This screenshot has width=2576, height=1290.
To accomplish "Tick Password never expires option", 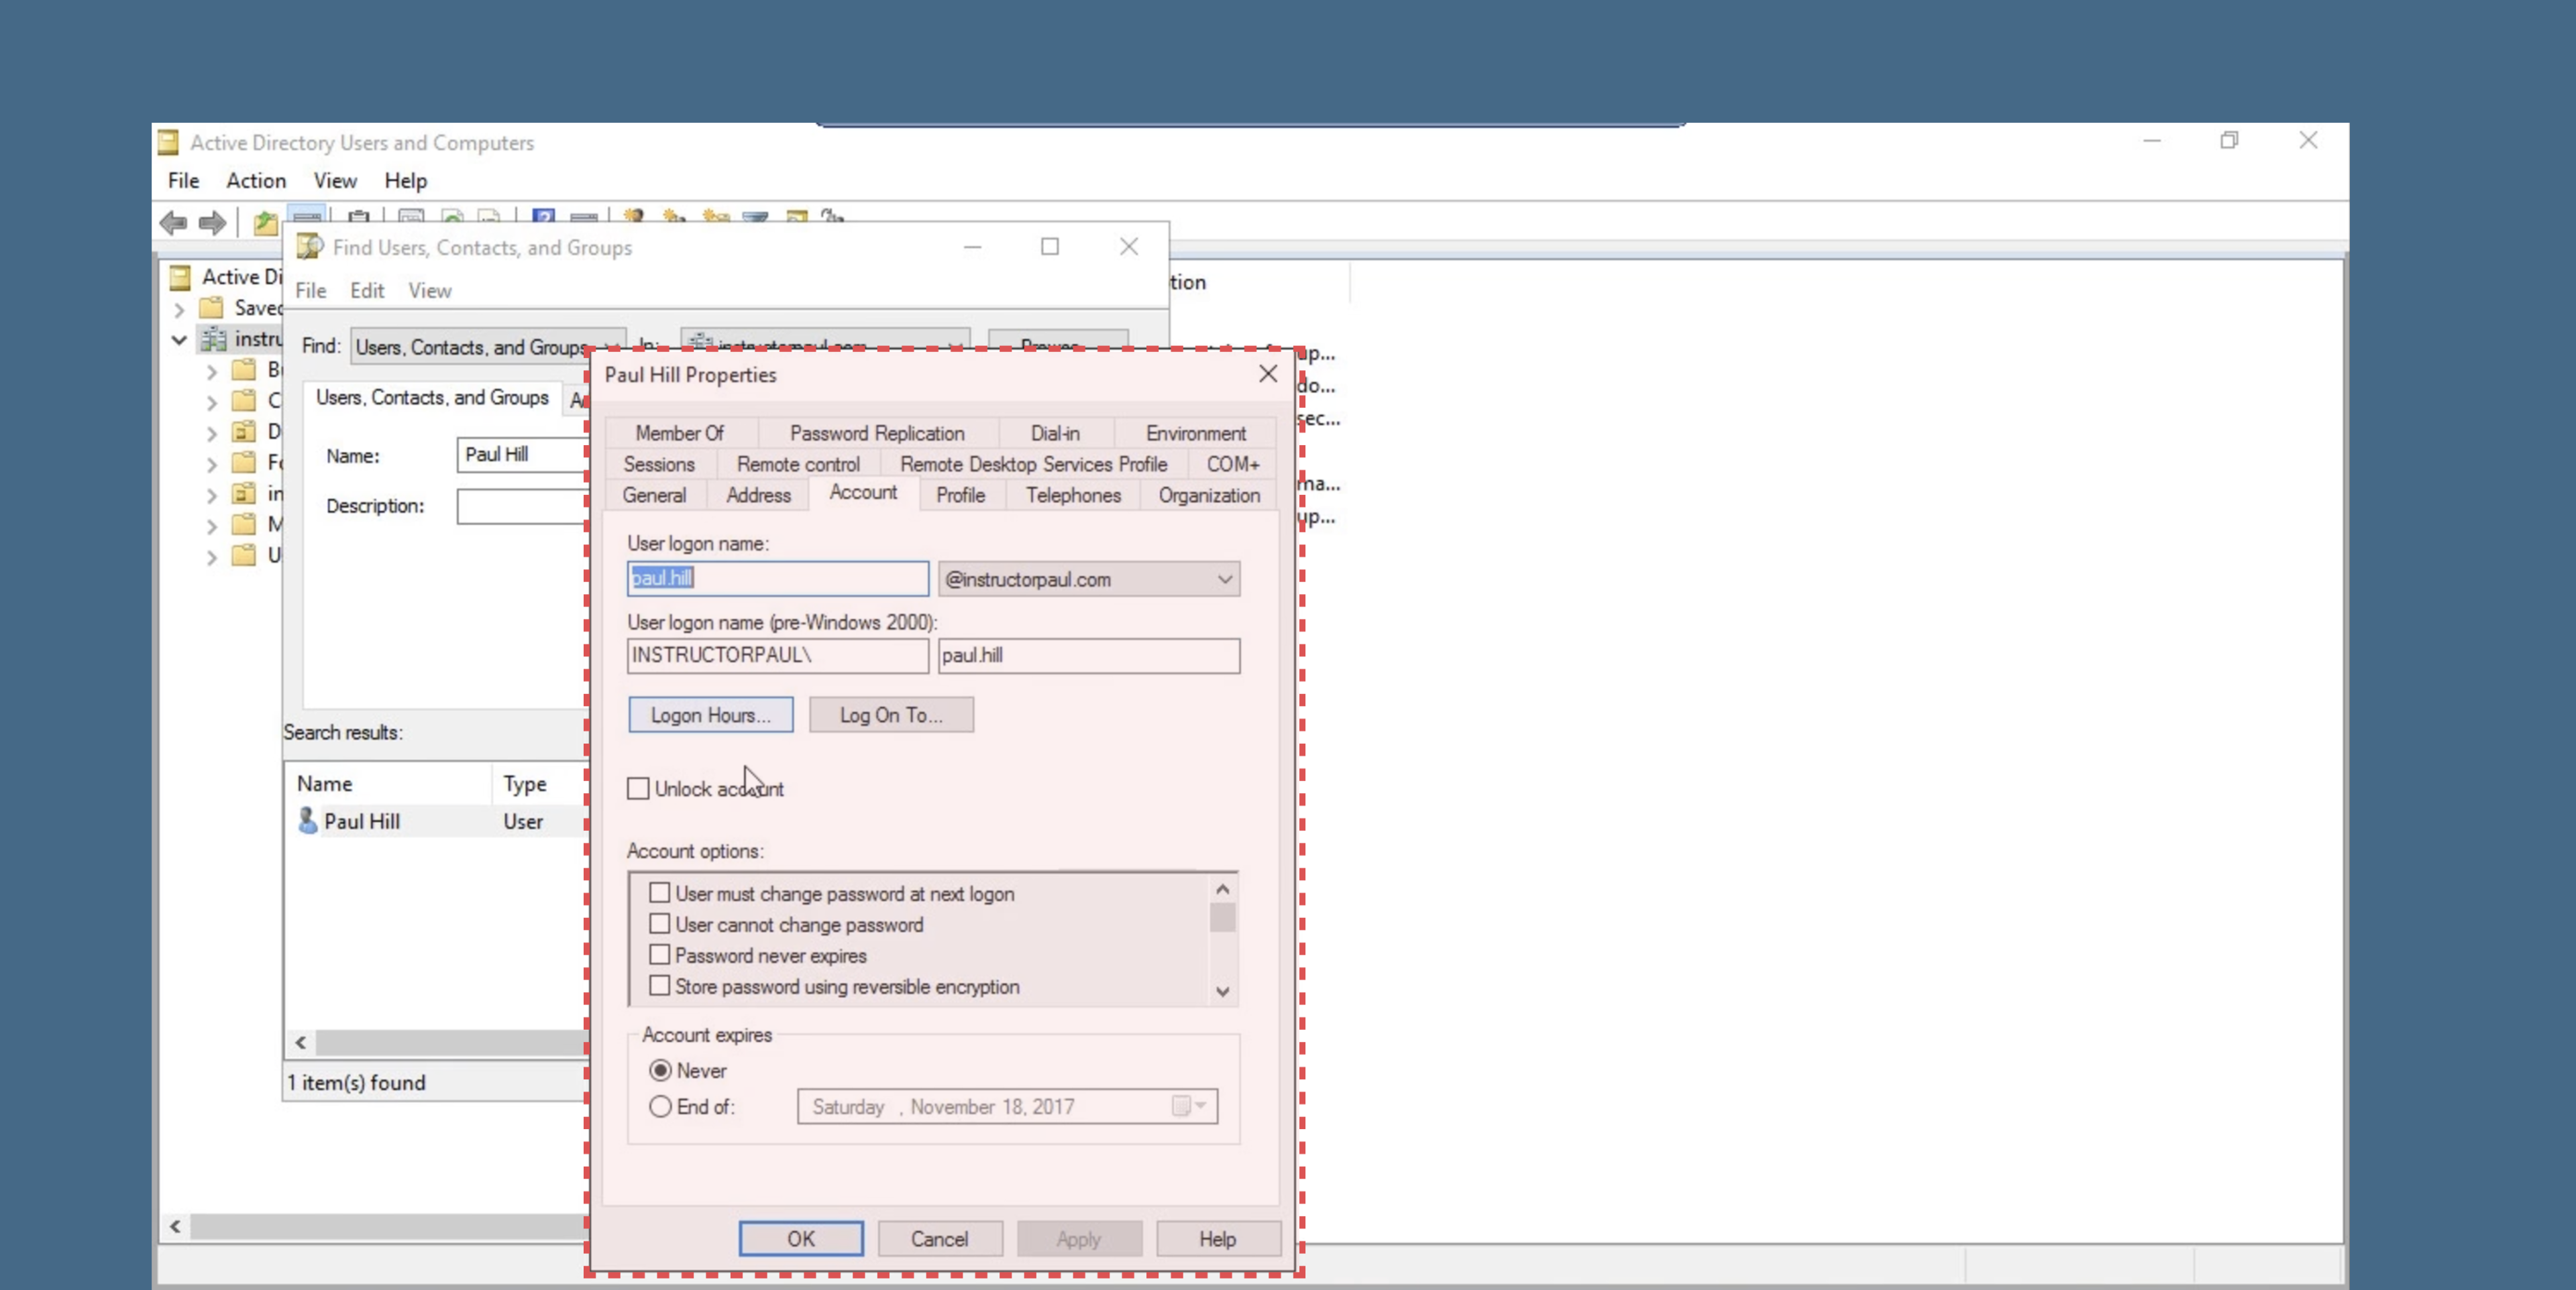I will (660, 955).
